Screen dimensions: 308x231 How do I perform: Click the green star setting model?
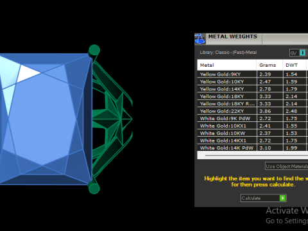pyautogui.click(x=113, y=119)
